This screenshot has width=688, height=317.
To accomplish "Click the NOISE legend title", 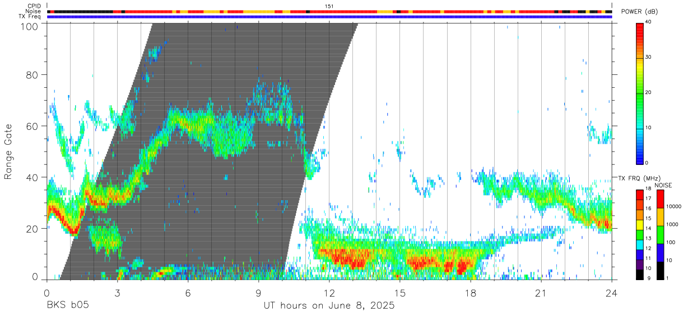I will pos(663,185).
